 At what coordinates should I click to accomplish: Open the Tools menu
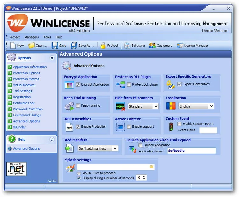(47, 37)
